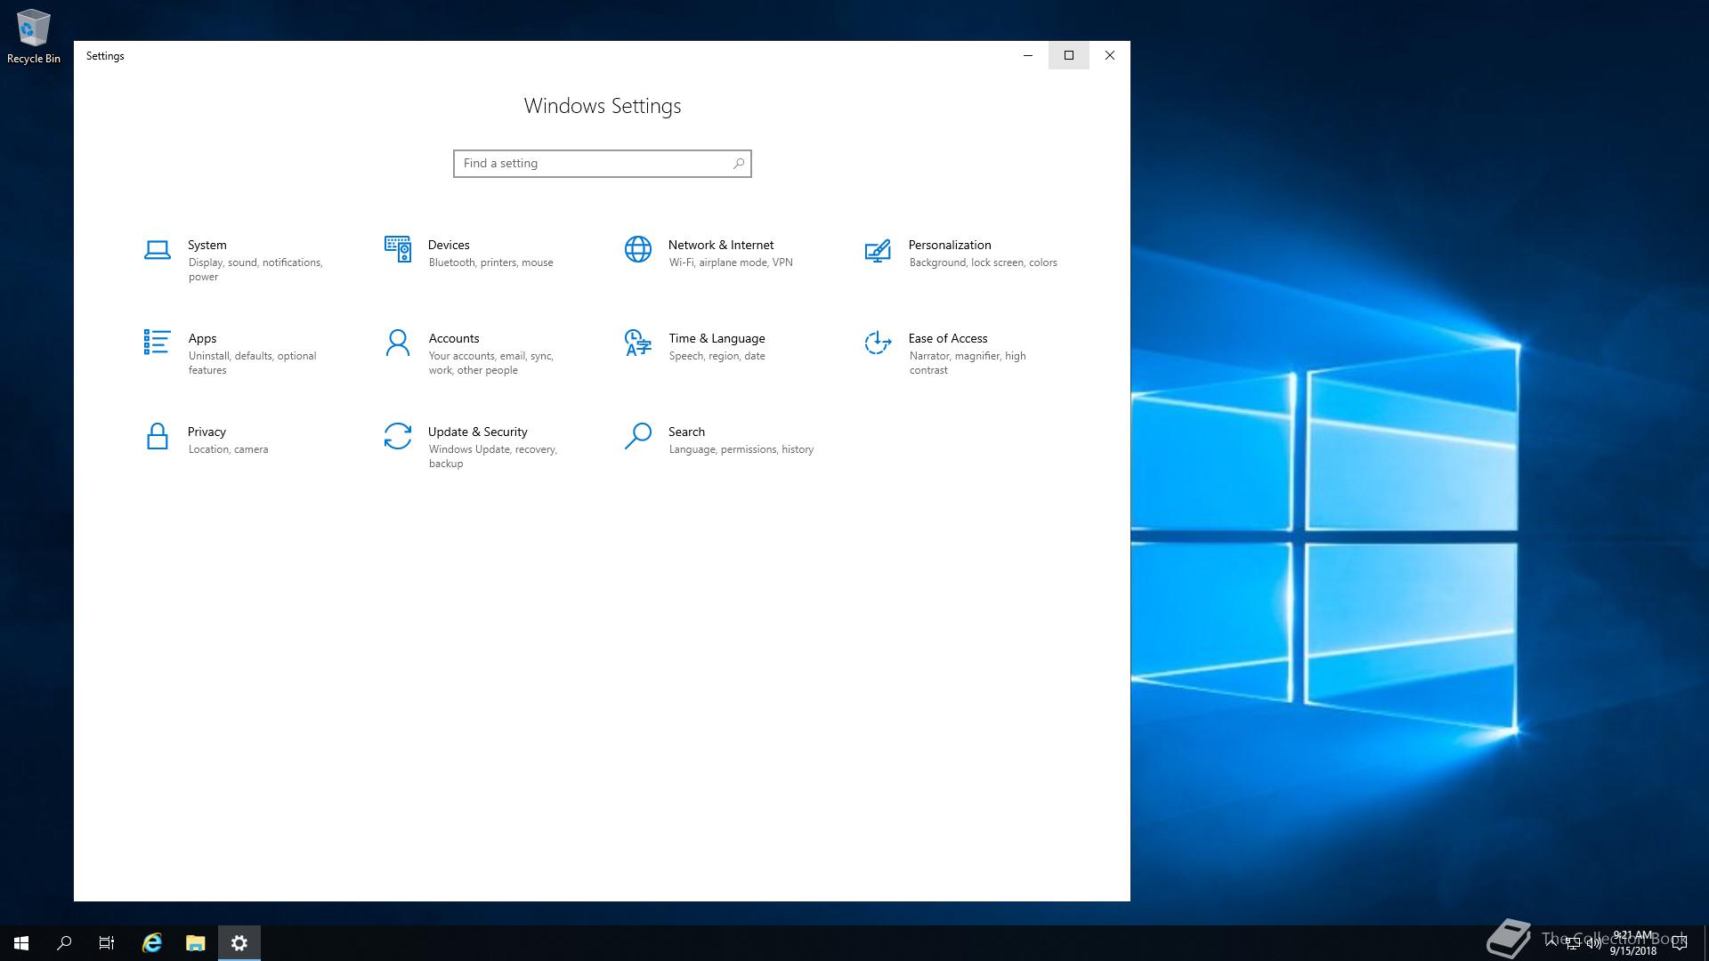This screenshot has width=1709, height=961.
Task: Click the Update & Security arrows icon
Action: 398,436
